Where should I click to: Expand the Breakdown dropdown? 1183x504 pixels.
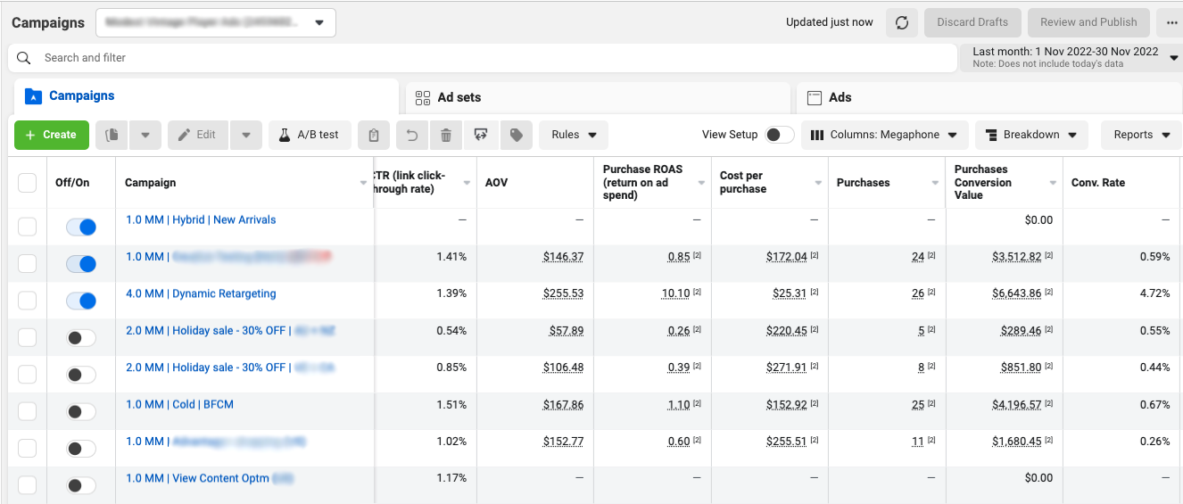click(1031, 135)
